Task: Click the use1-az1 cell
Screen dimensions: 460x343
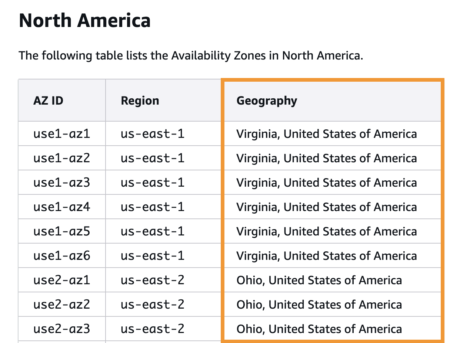Action: 61,133
